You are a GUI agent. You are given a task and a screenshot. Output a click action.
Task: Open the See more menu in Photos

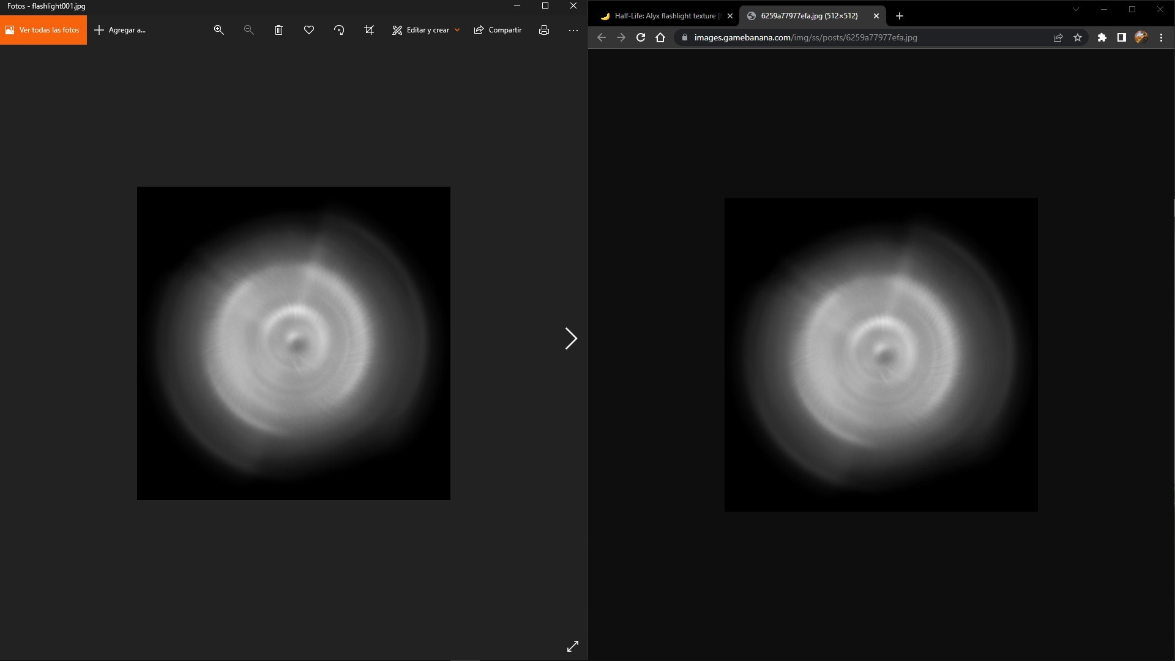tap(573, 29)
